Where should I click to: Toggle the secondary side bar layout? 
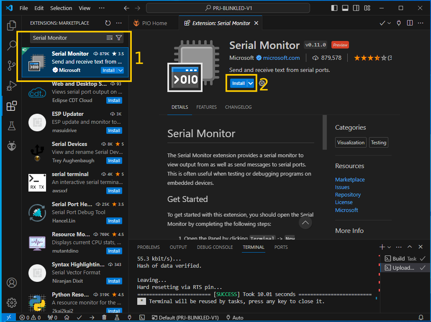click(x=356, y=8)
